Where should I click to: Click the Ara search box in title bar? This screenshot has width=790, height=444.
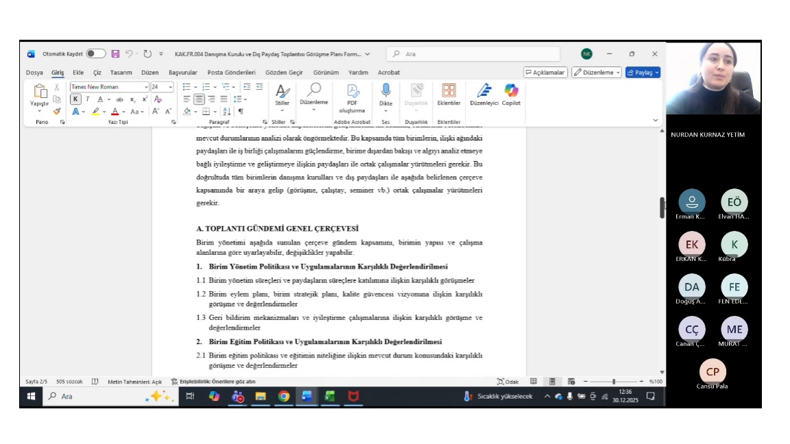pyautogui.click(x=473, y=54)
